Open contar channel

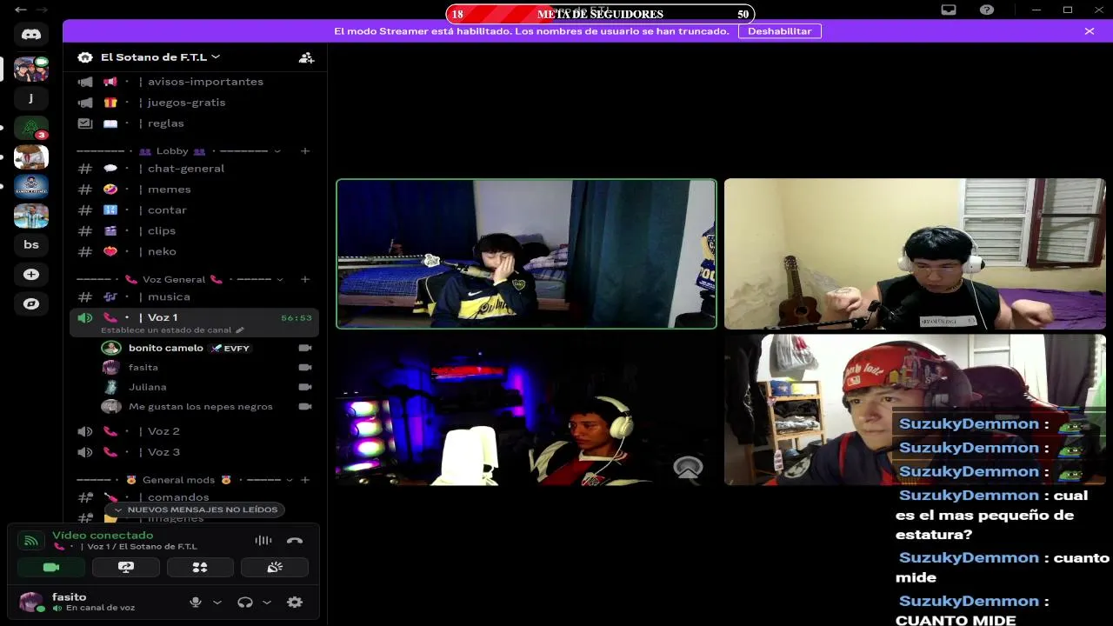(x=194, y=210)
